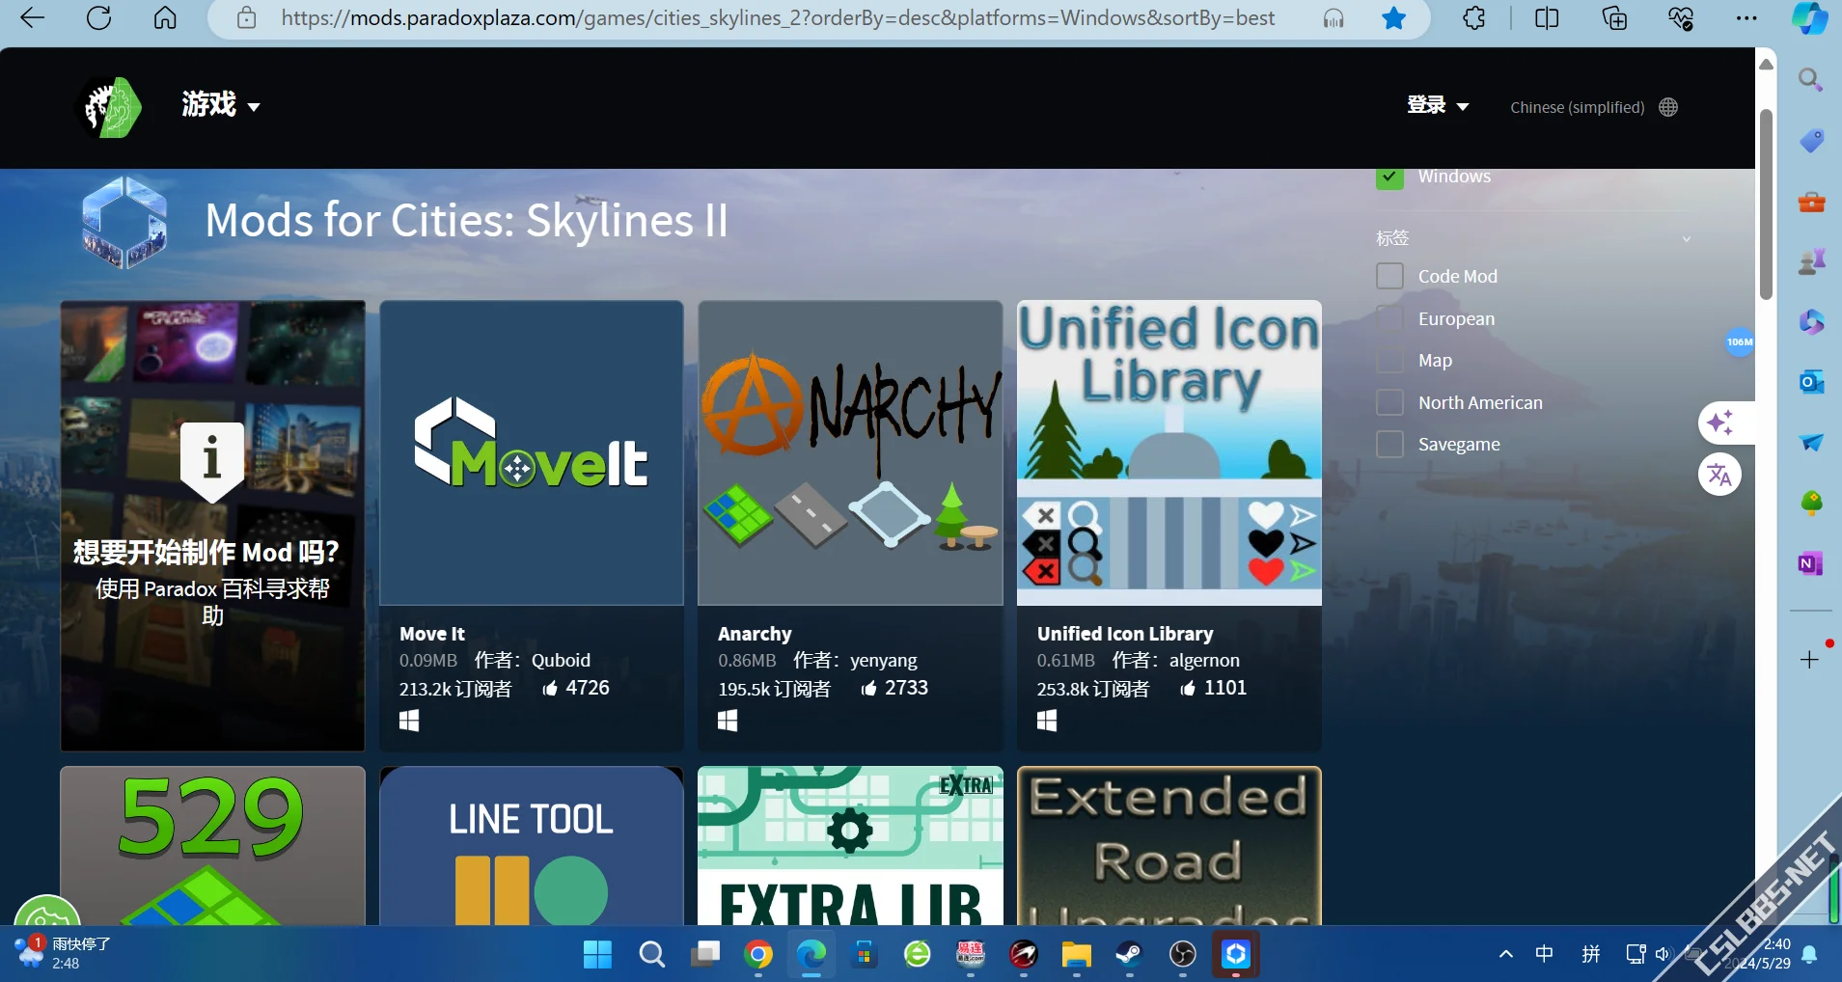Click the translate page floating icon
Image resolution: width=1842 pixels, height=982 pixels.
click(x=1719, y=475)
